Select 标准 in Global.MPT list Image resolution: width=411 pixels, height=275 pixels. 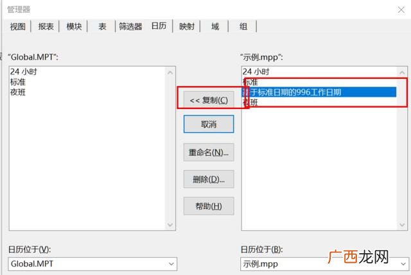pos(87,82)
